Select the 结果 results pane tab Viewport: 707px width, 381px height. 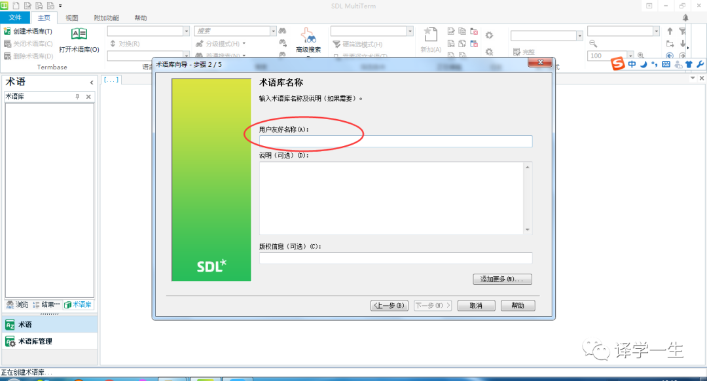[x=46, y=305]
